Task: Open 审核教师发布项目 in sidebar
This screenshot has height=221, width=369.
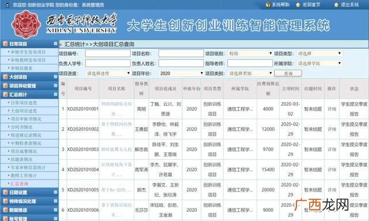Action: 28,60
